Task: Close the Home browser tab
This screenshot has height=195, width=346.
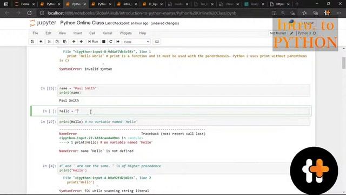Action: pyautogui.click(x=34, y=4)
